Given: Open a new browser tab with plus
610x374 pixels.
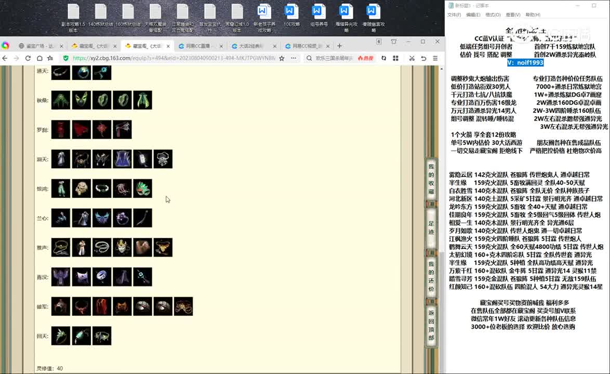Looking at the screenshot, I should (339, 46).
